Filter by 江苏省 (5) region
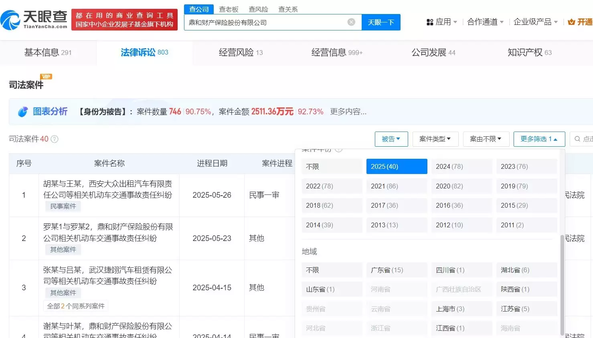 (527, 309)
